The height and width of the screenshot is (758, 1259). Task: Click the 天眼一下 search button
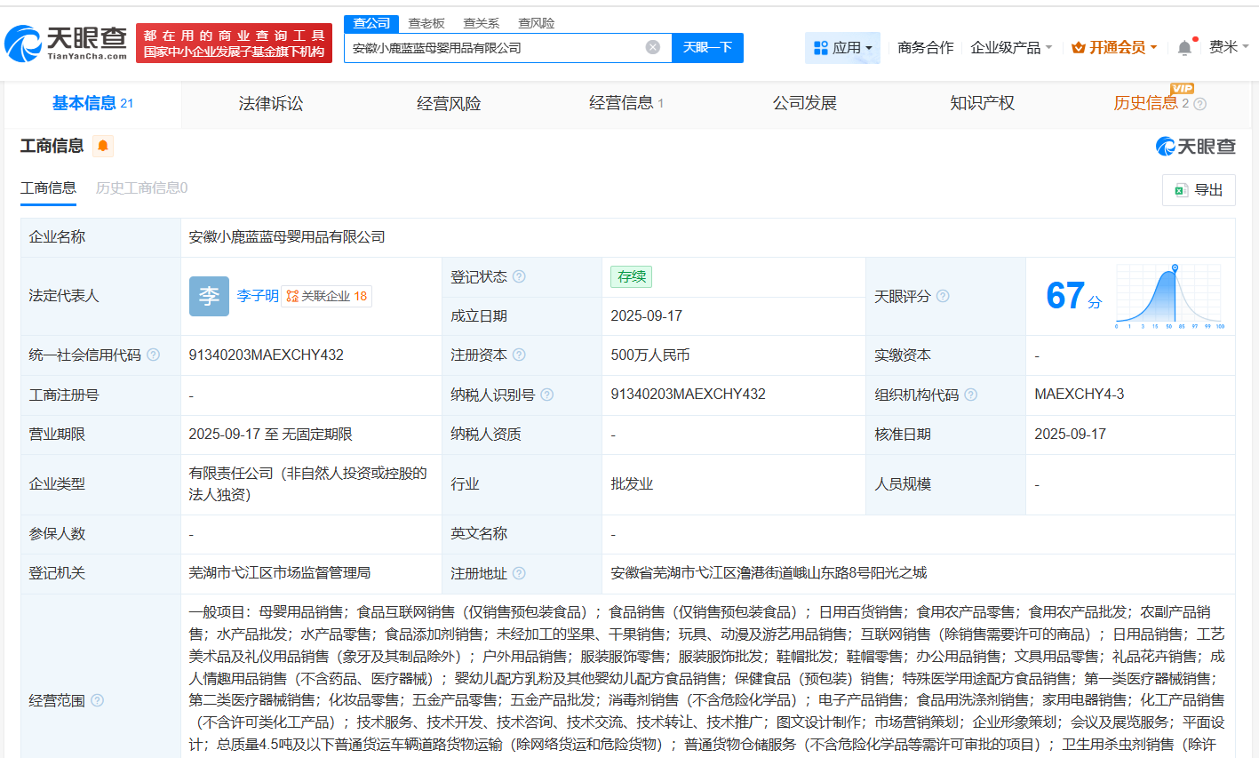pos(708,47)
